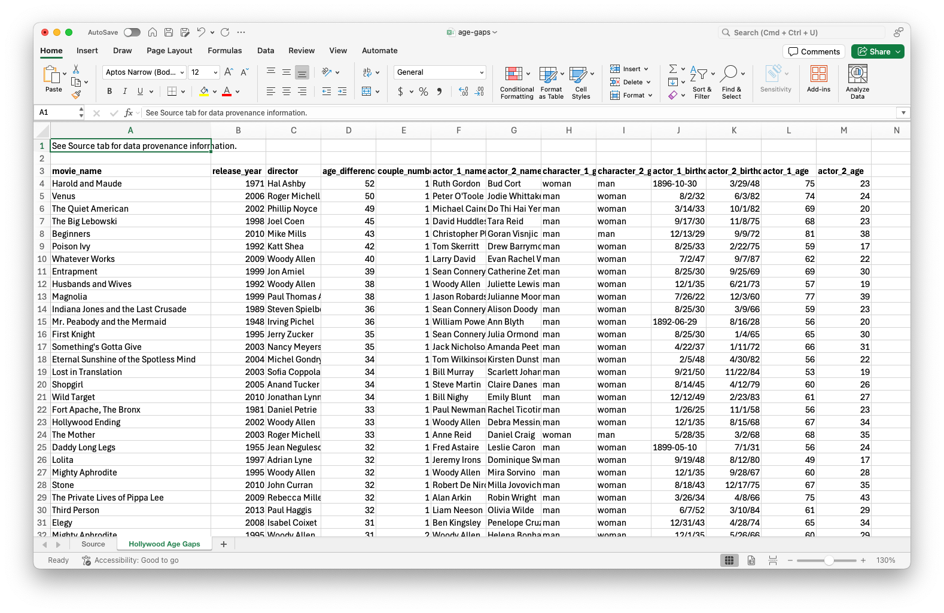Click the Search field in title bar
944x613 pixels.
(x=802, y=32)
